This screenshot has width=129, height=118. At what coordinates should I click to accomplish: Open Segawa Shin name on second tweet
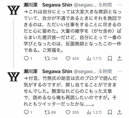pyautogui.click(x=57, y=71)
